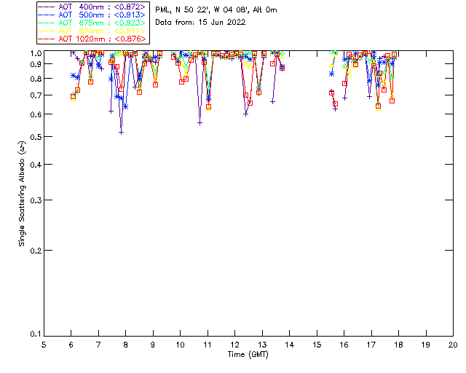Click the AOT 675nm green legend entry
The height and width of the screenshot is (373, 466).
tap(92, 23)
